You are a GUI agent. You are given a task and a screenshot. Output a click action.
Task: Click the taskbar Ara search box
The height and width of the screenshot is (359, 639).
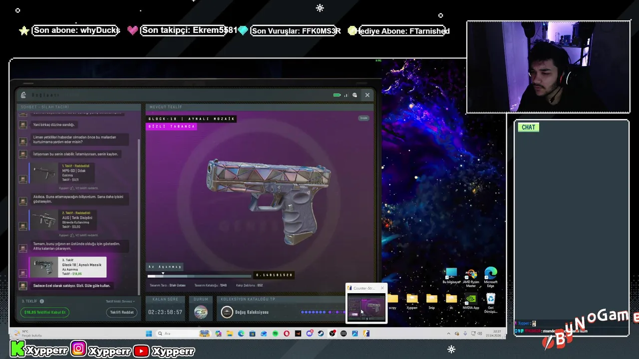pyautogui.click(x=183, y=334)
